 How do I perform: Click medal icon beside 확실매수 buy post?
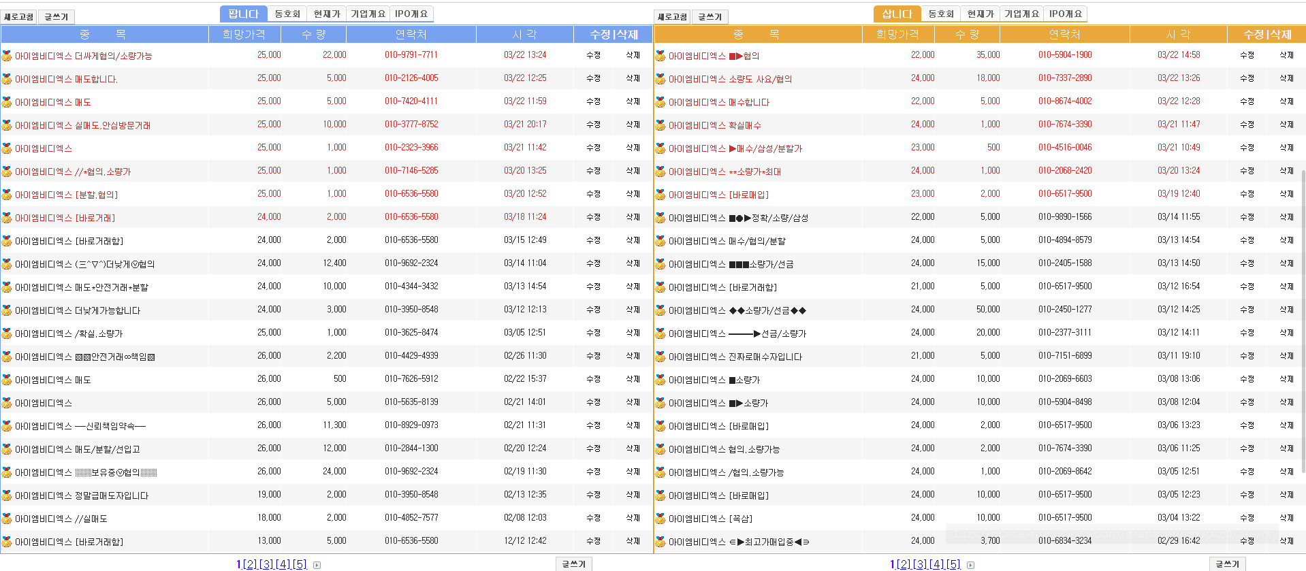coord(660,125)
